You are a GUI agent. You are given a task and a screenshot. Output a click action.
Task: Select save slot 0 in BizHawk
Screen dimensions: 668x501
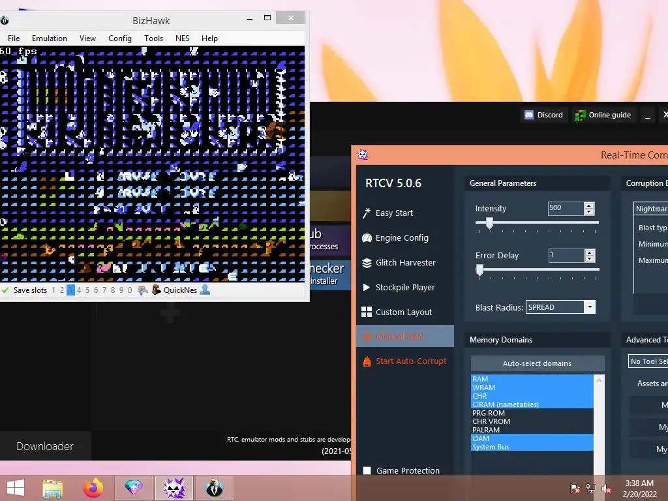130,290
